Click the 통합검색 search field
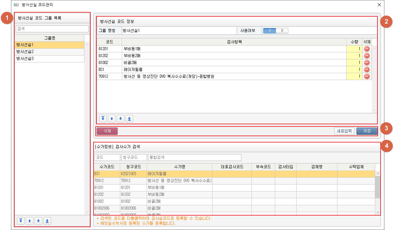This screenshot has height=230, width=396. [x=195, y=157]
